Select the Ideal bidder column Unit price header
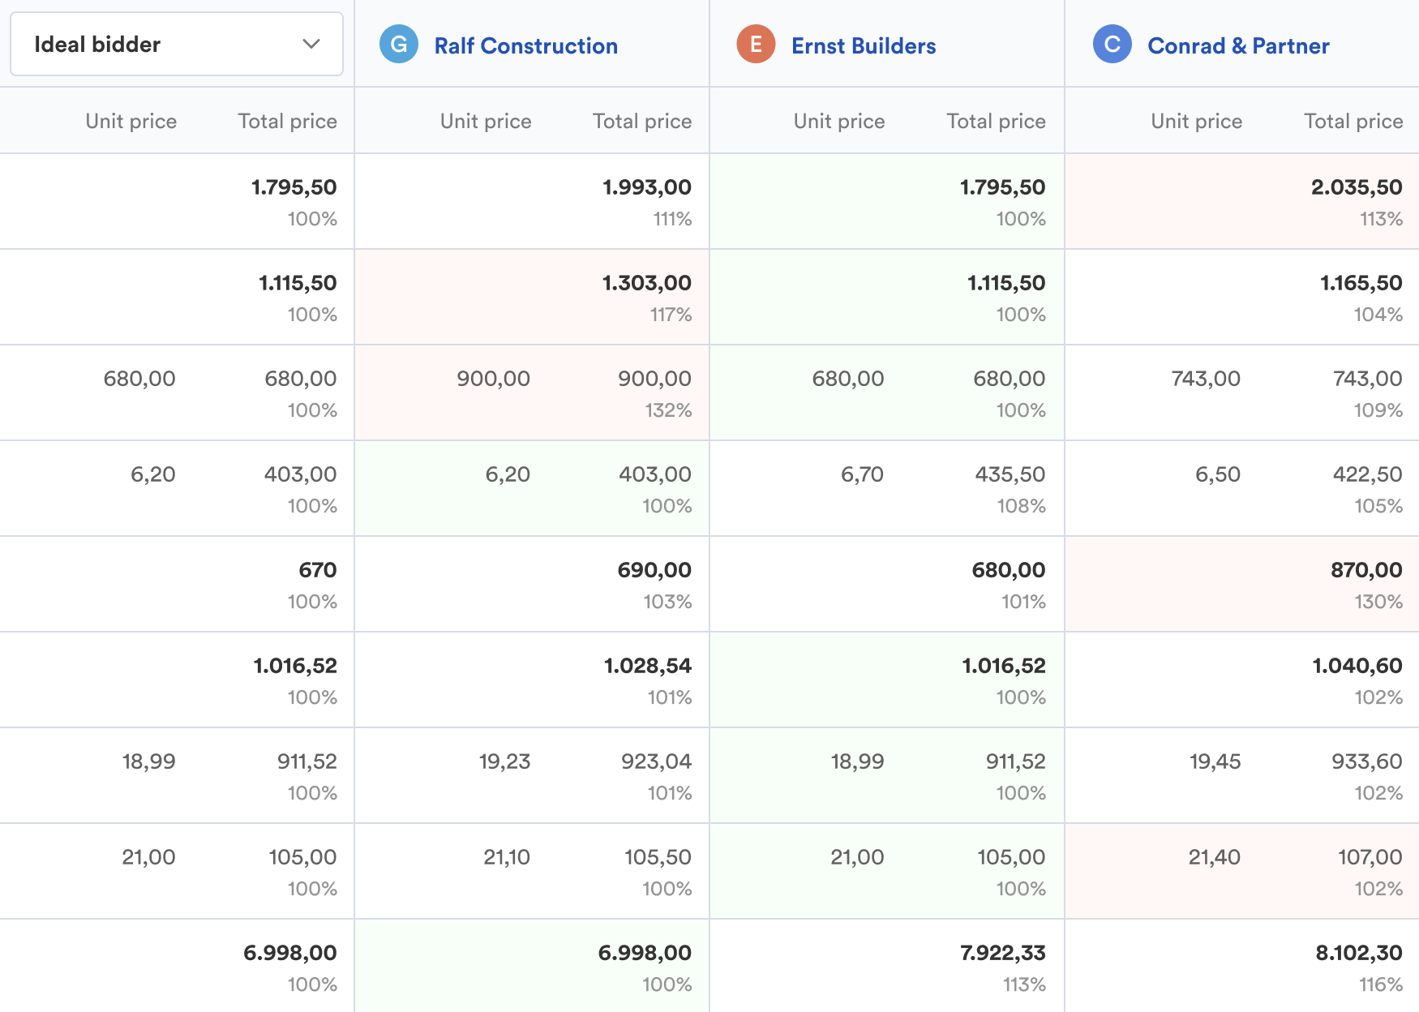 (x=131, y=120)
